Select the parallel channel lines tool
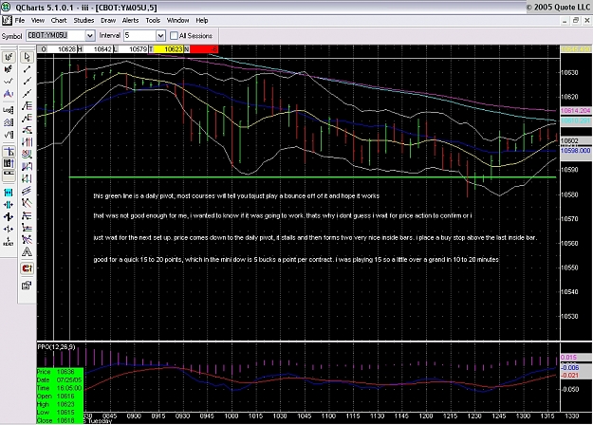The image size is (593, 425). click(27, 191)
